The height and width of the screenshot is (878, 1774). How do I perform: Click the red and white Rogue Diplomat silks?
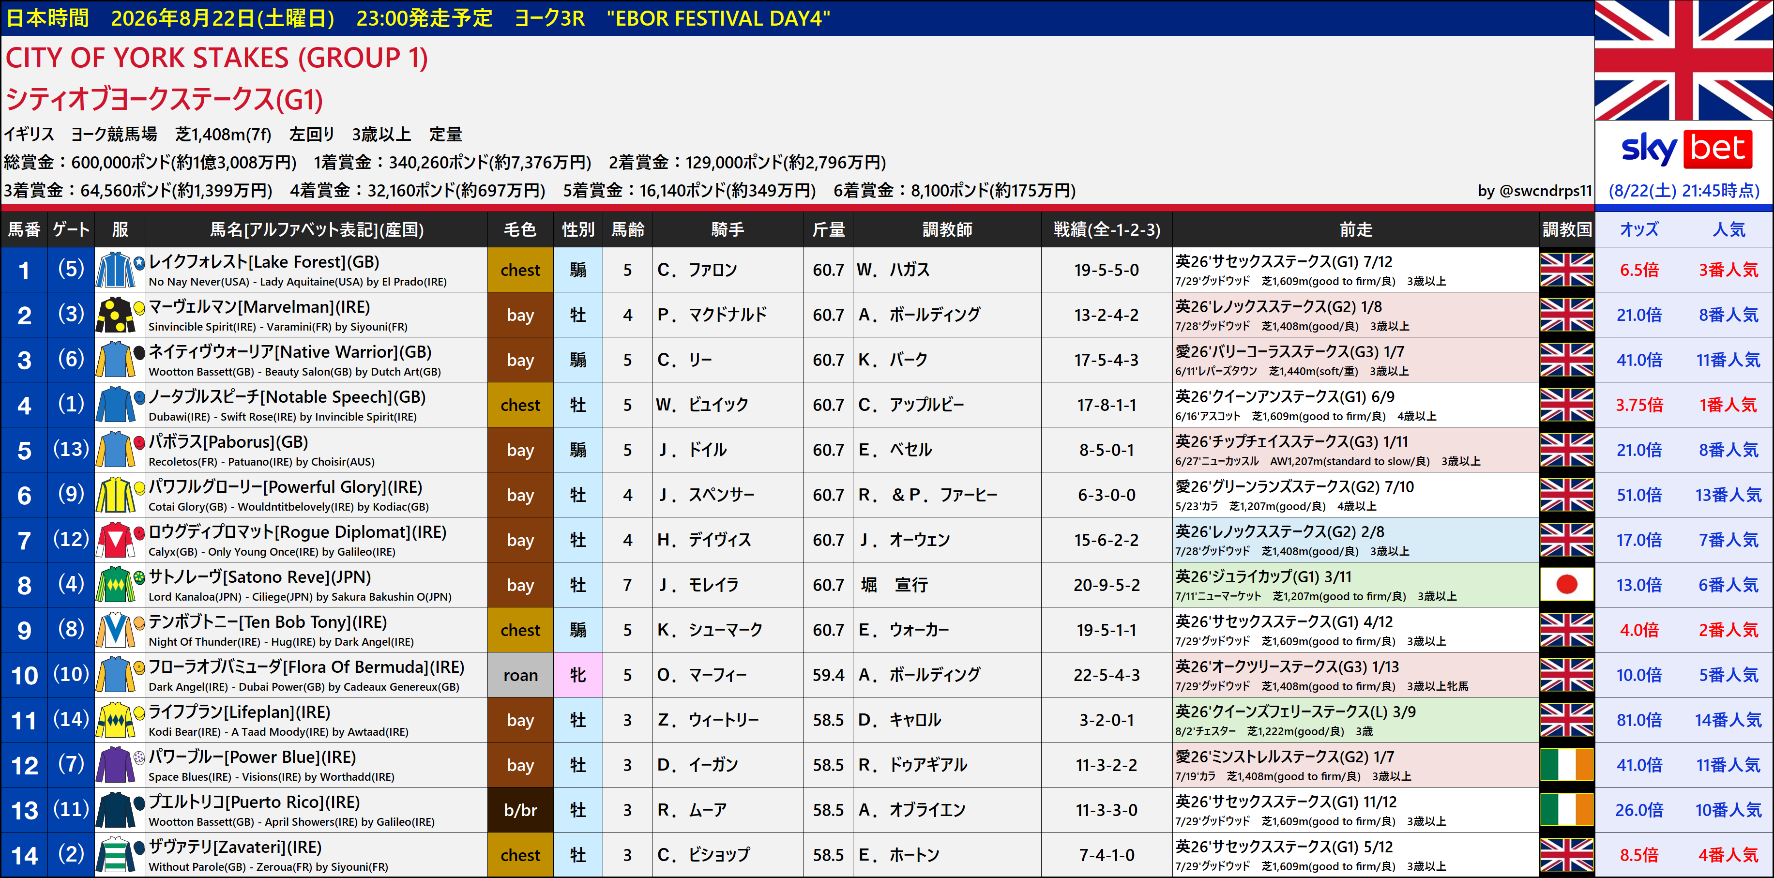point(120,540)
